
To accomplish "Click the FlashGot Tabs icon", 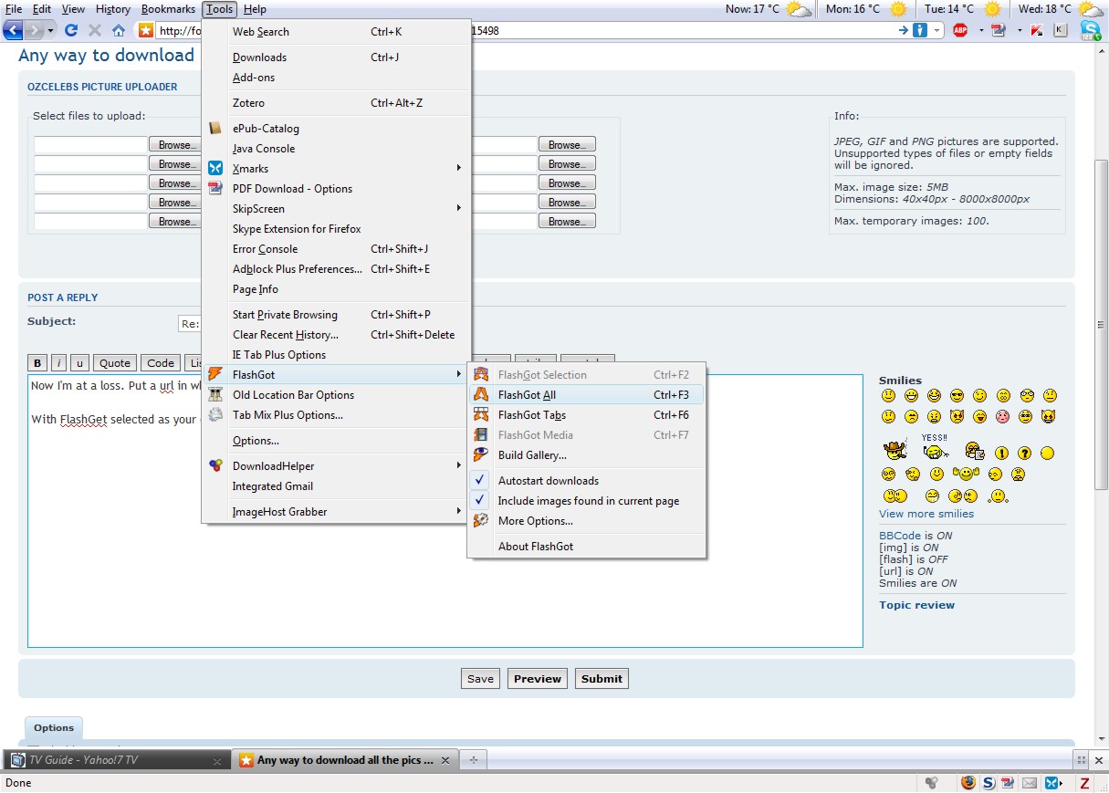I will pos(481,415).
